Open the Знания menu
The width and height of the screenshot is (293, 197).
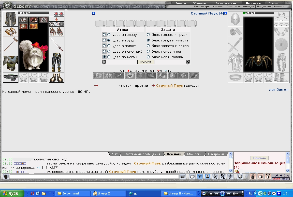(181, 3)
